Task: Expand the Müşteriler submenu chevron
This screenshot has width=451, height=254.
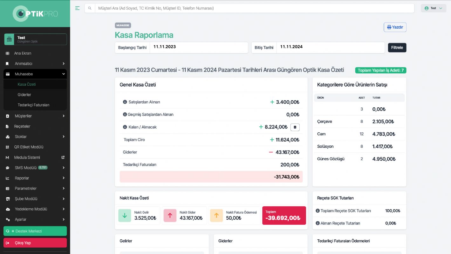Action: 64,116
